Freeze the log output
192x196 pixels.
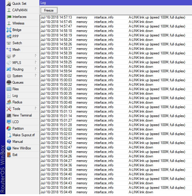tap(49, 10)
